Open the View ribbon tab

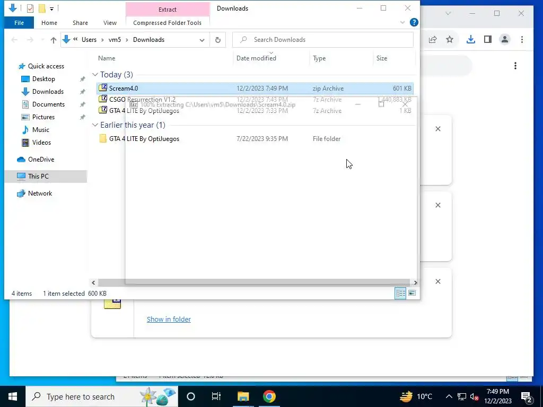[110, 23]
